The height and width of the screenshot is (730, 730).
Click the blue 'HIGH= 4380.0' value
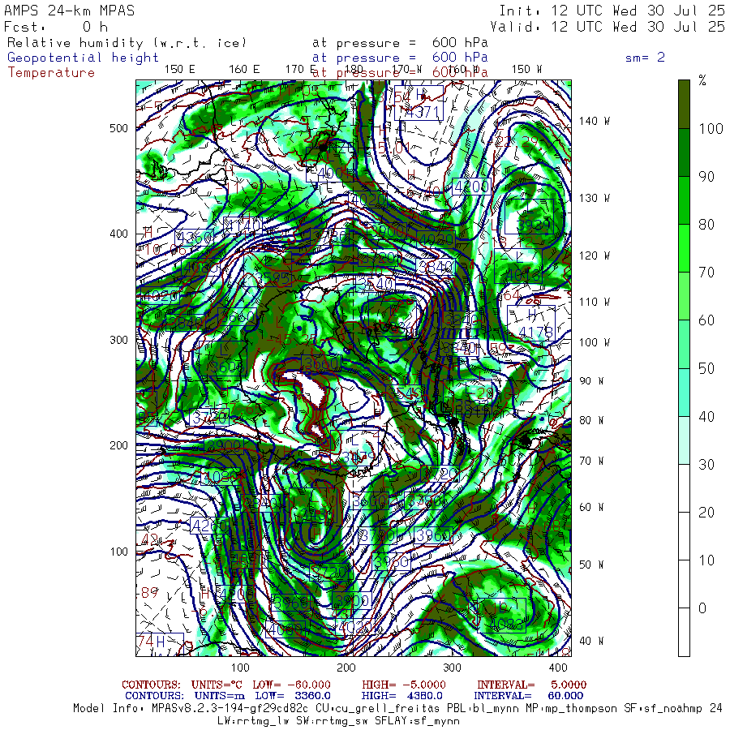401,696
